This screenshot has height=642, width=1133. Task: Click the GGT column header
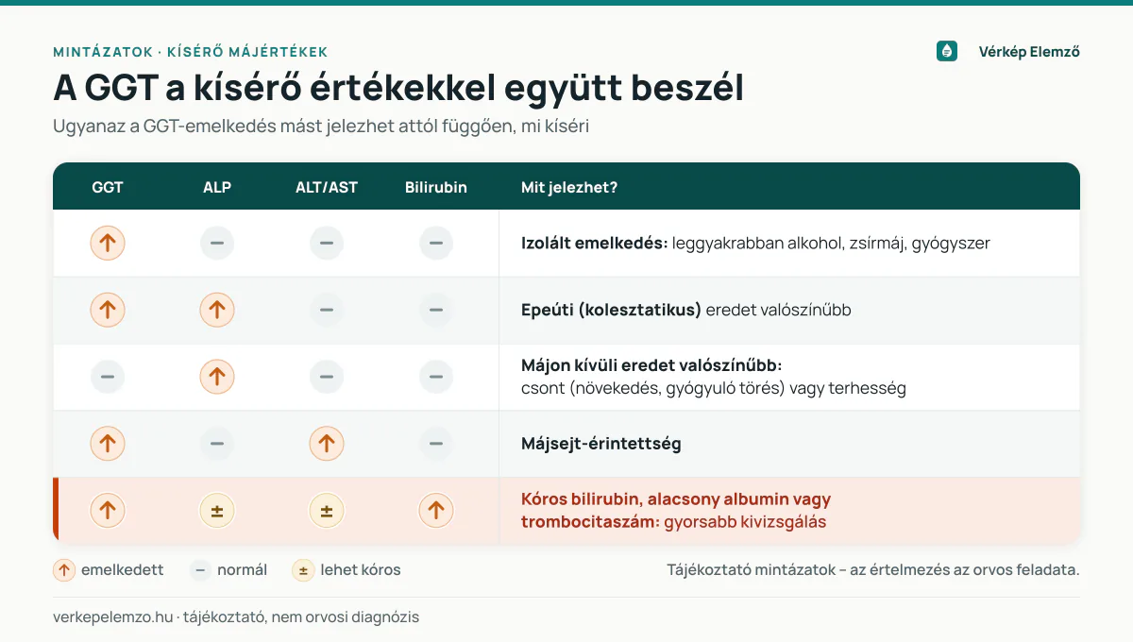pos(108,187)
